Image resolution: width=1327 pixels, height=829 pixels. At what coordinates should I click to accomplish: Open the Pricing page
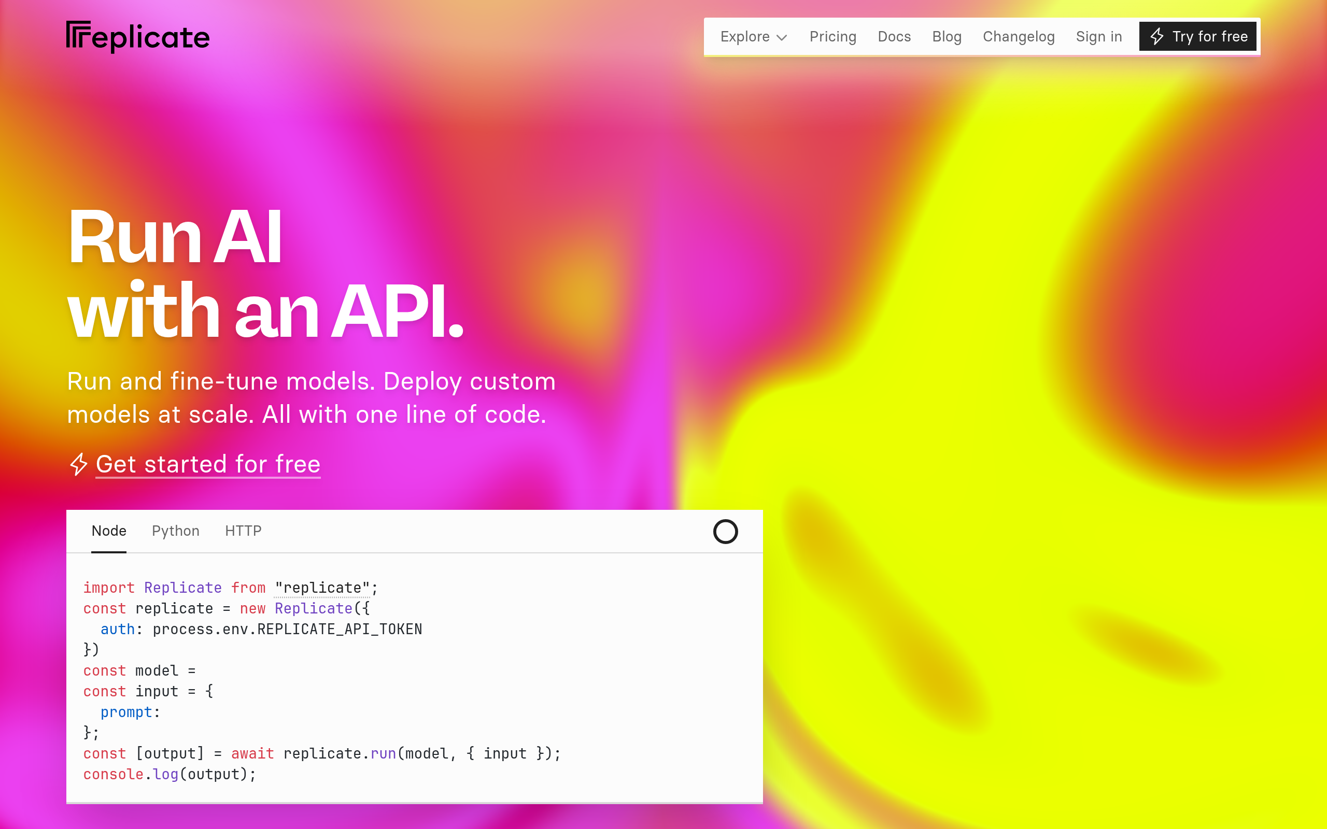832,37
